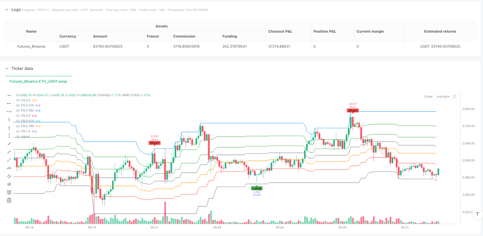The height and width of the screenshot is (236, 483).
Task: Hide the signal indicator via eye icon
Action: [x=17, y=136]
